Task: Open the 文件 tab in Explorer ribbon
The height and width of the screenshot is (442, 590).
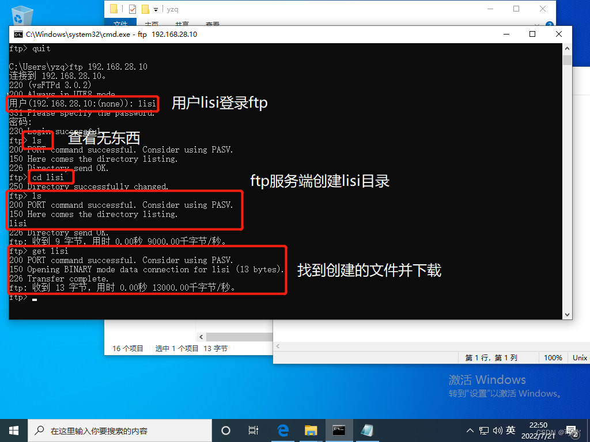Action: point(120,24)
